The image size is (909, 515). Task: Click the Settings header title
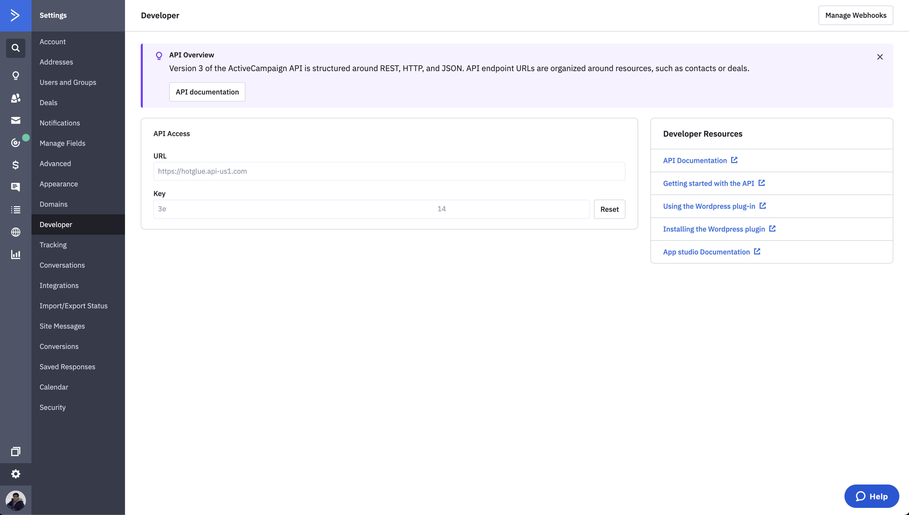(x=53, y=15)
